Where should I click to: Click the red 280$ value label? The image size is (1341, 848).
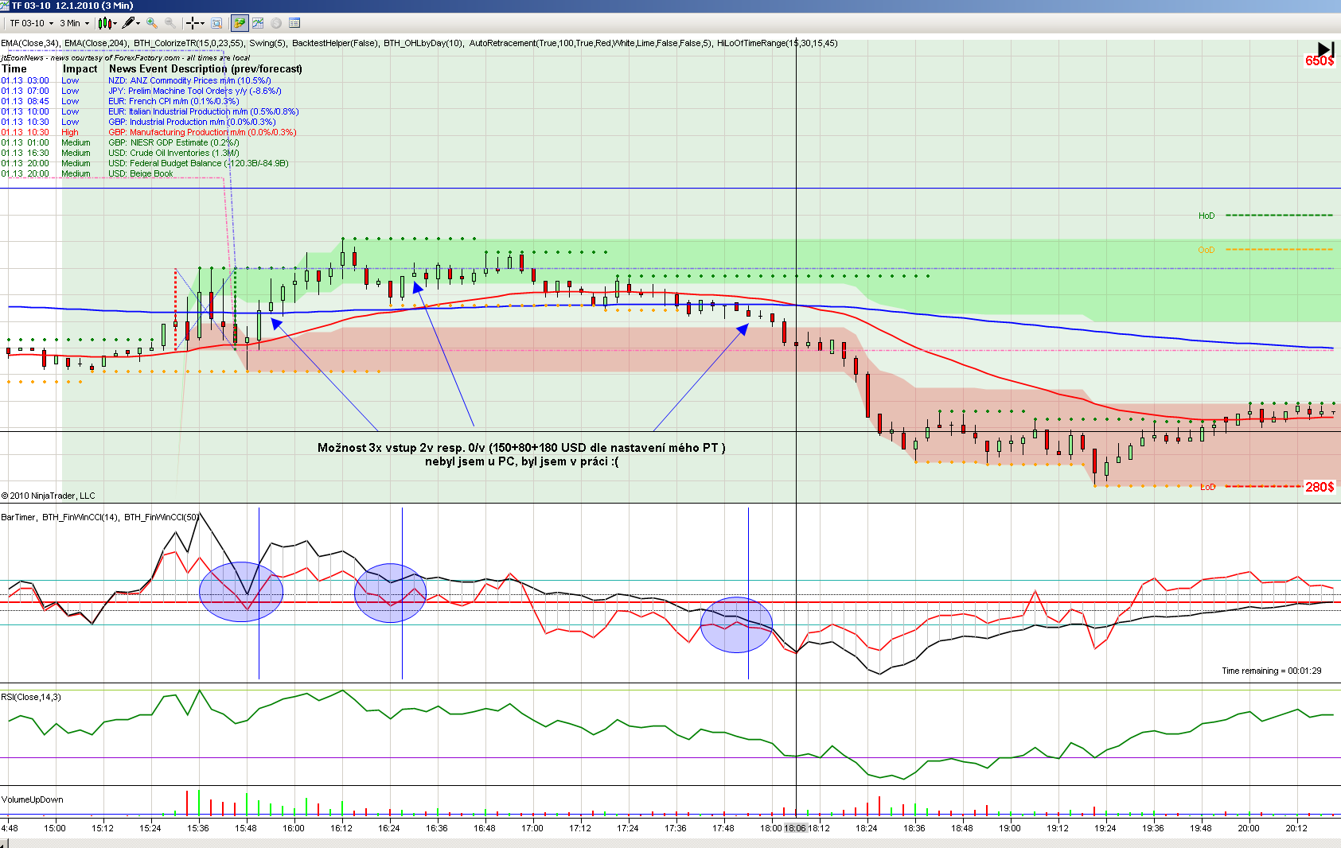click(1320, 487)
